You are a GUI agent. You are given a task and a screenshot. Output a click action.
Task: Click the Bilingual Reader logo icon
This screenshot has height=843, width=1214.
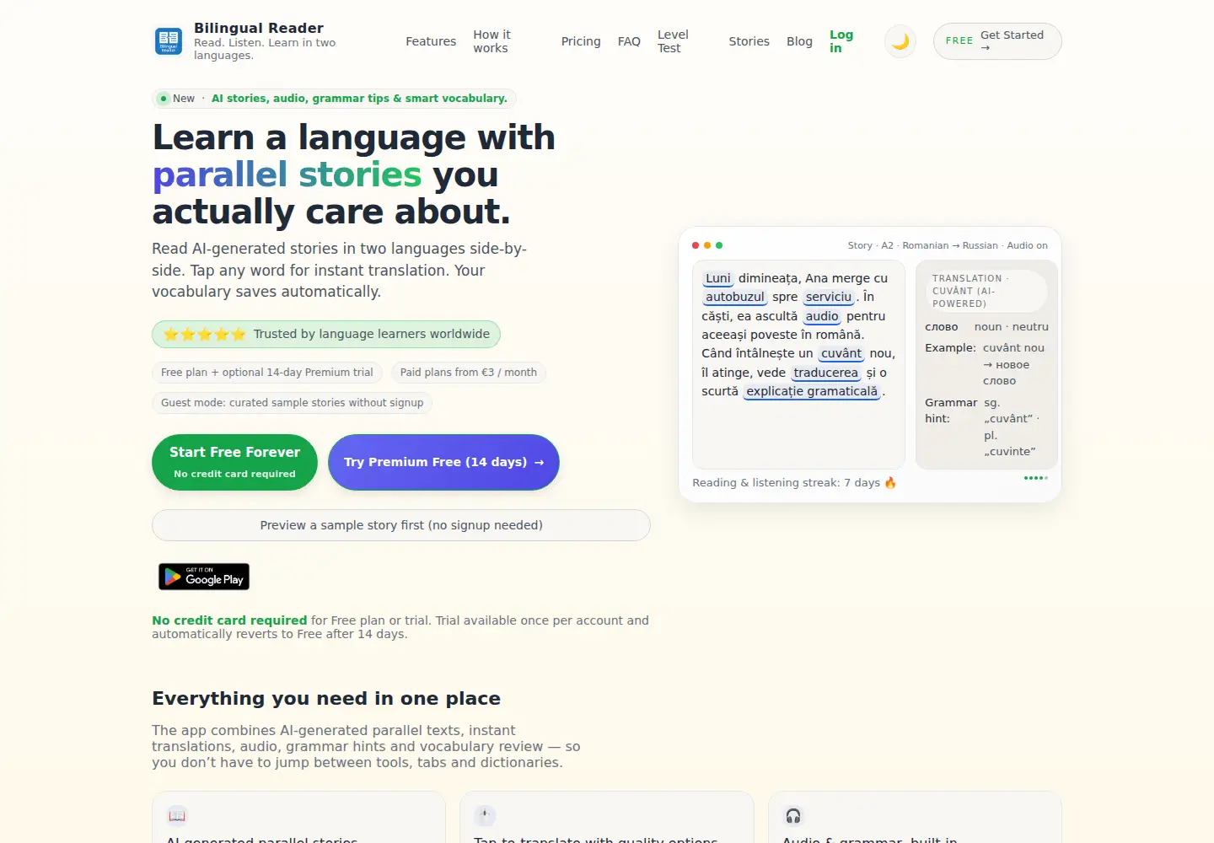coord(169,41)
